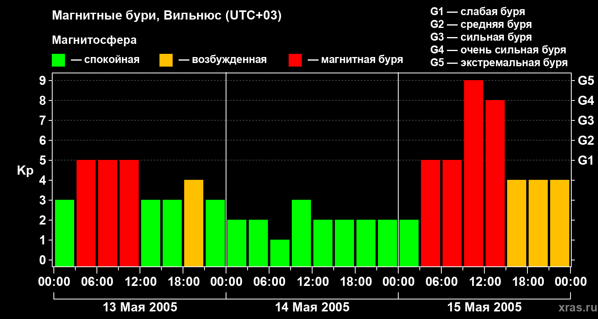Click the 'G5 — экстремальная буря' legend line
This screenshot has width=598, height=319.
(499, 63)
